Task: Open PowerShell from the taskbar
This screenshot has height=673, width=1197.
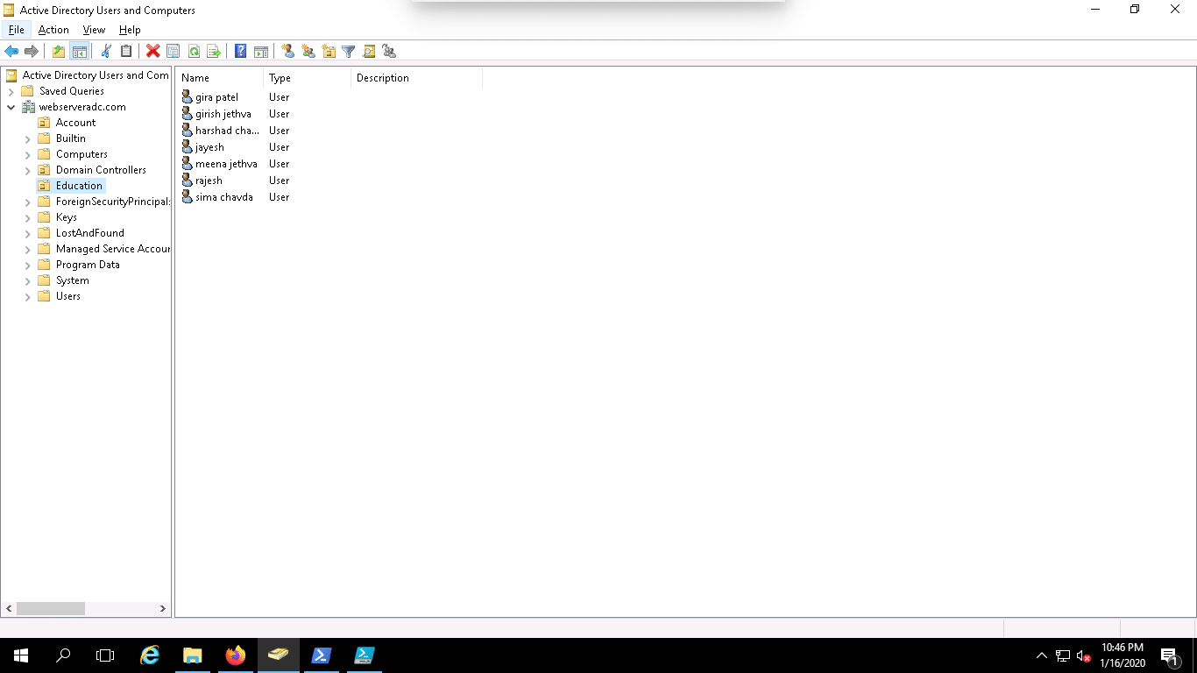Action: pyautogui.click(x=321, y=655)
